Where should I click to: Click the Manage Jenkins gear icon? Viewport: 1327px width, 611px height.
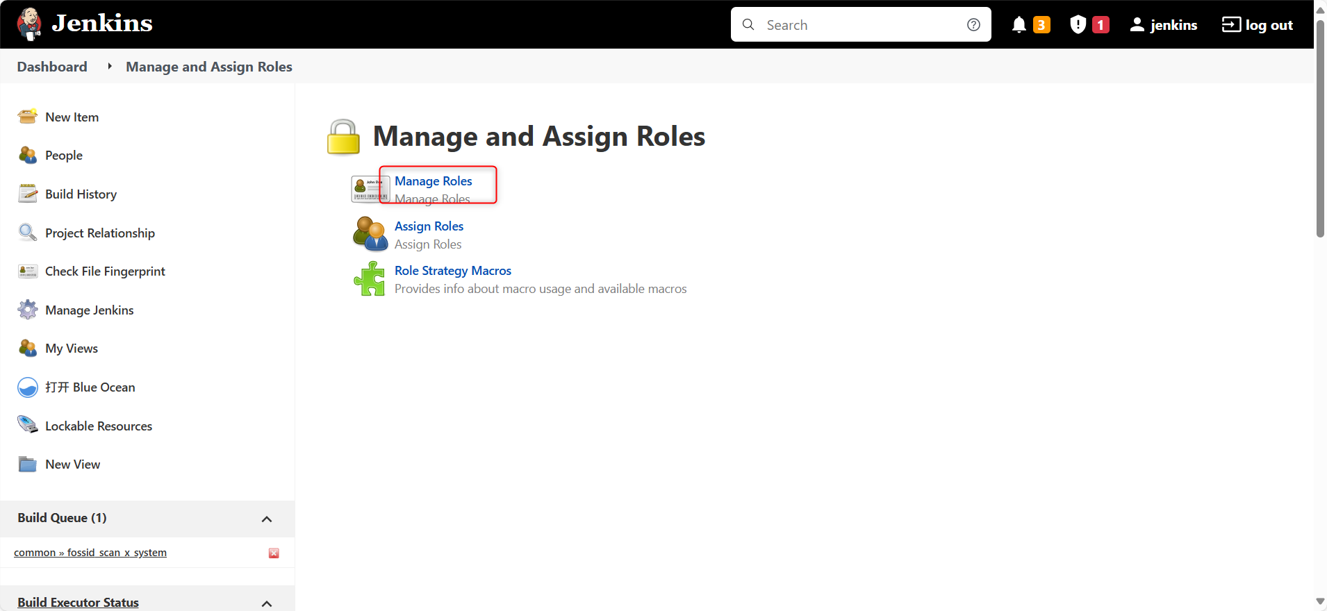pyautogui.click(x=28, y=310)
